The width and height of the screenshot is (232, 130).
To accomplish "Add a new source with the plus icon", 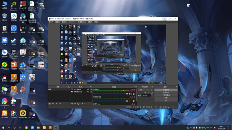I will coord(72,104).
